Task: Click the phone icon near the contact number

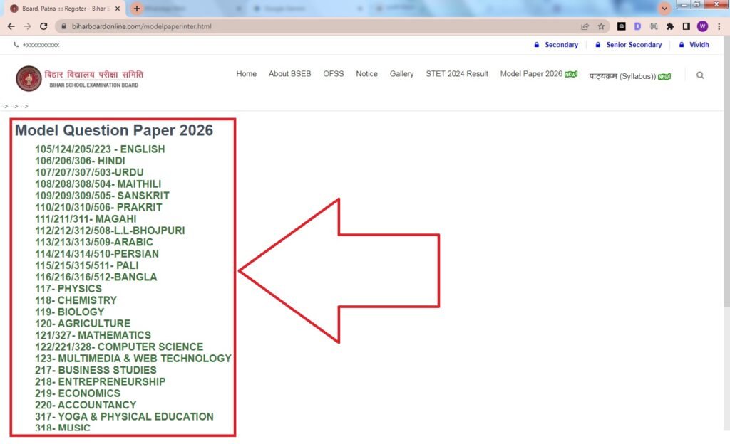Action: (16, 44)
